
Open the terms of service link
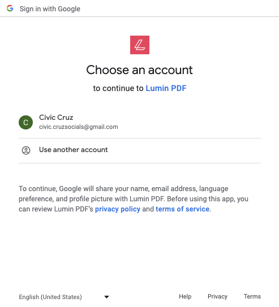(182, 209)
